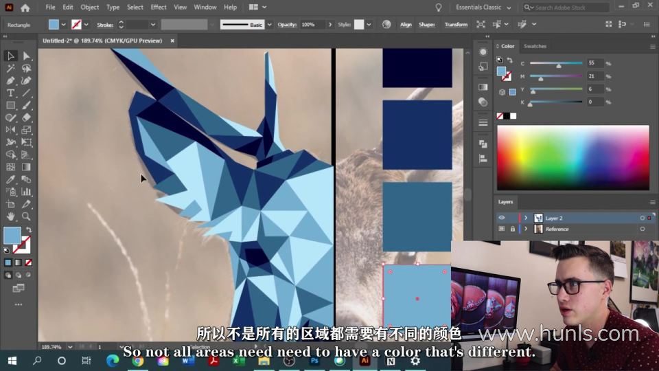659x371 pixels.
Task: Toggle visibility of Reference layer
Action: click(501, 229)
